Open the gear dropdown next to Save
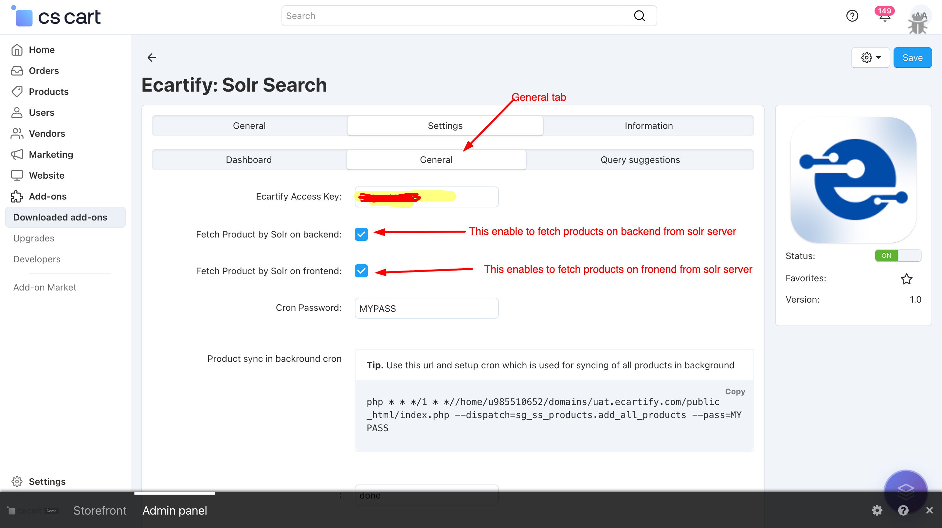The width and height of the screenshot is (942, 528). 870,57
